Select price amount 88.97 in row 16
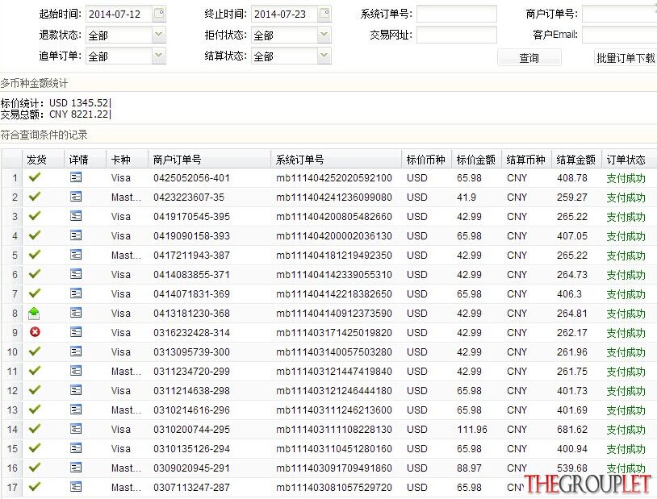The height and width of the screenshot is (499, 657). [469, 468]
